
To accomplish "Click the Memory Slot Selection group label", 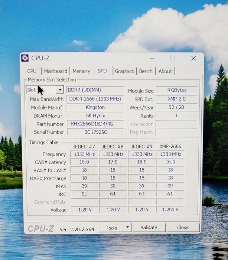I will [52, 79].
